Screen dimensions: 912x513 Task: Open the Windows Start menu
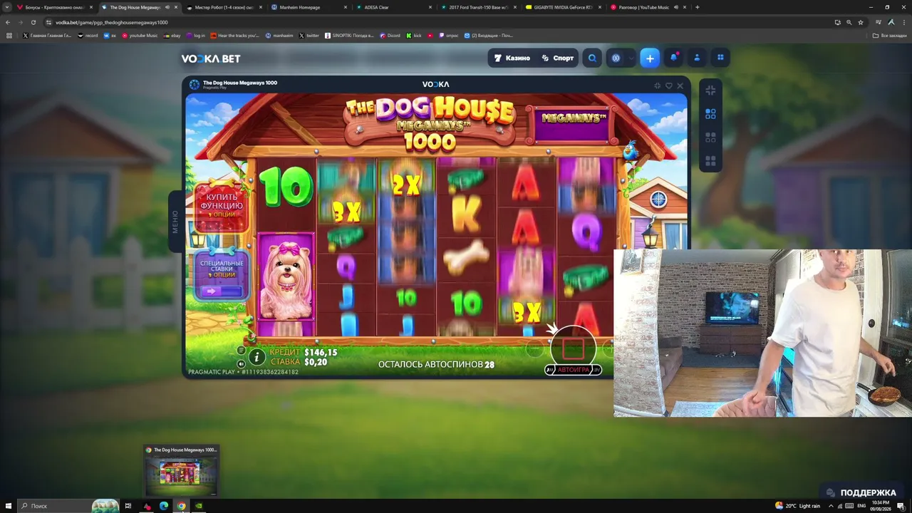pyautogui.click(x=8, y=506)
